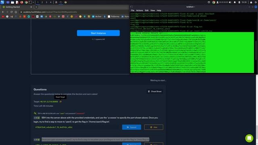Viewport: 258px width, 145px height.
Task: Click the Questions heading
Action: click(x=40, y=89)
